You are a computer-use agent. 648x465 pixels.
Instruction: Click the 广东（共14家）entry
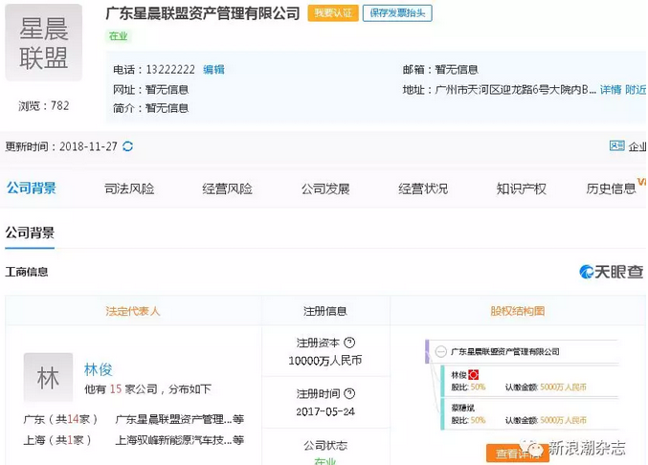(60, 419)
